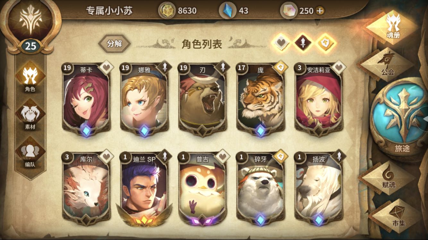Switch to the 角色 character tab

click(x=30, y=77)
